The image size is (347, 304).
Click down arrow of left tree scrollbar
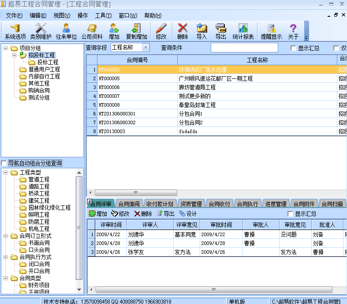pos(79,289)
